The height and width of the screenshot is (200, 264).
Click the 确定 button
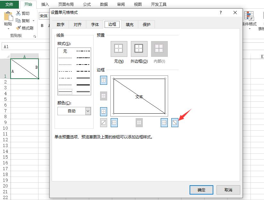coord(201,190)
